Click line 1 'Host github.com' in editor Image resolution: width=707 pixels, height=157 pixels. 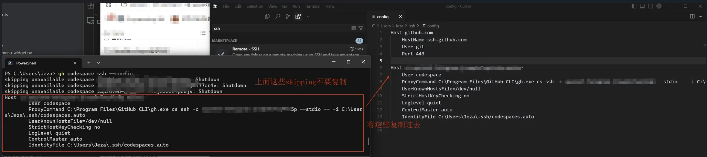coord(412,33)
